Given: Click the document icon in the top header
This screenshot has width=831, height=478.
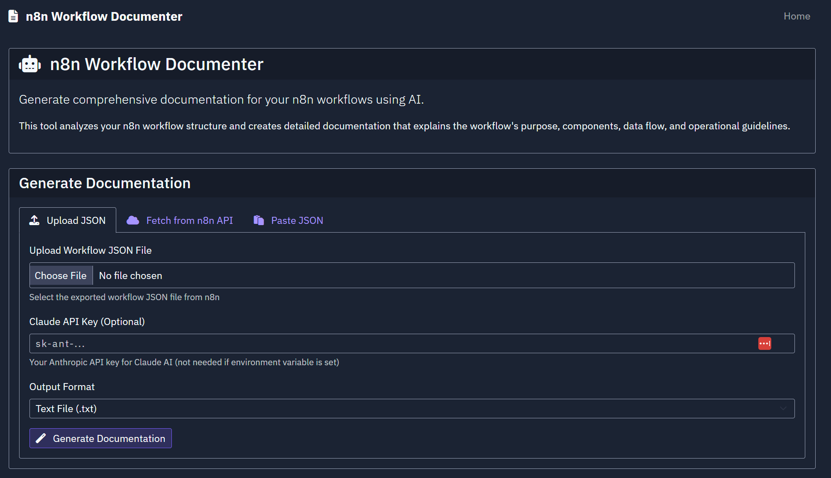Looking at the screenshot, I should pos(13,16).
